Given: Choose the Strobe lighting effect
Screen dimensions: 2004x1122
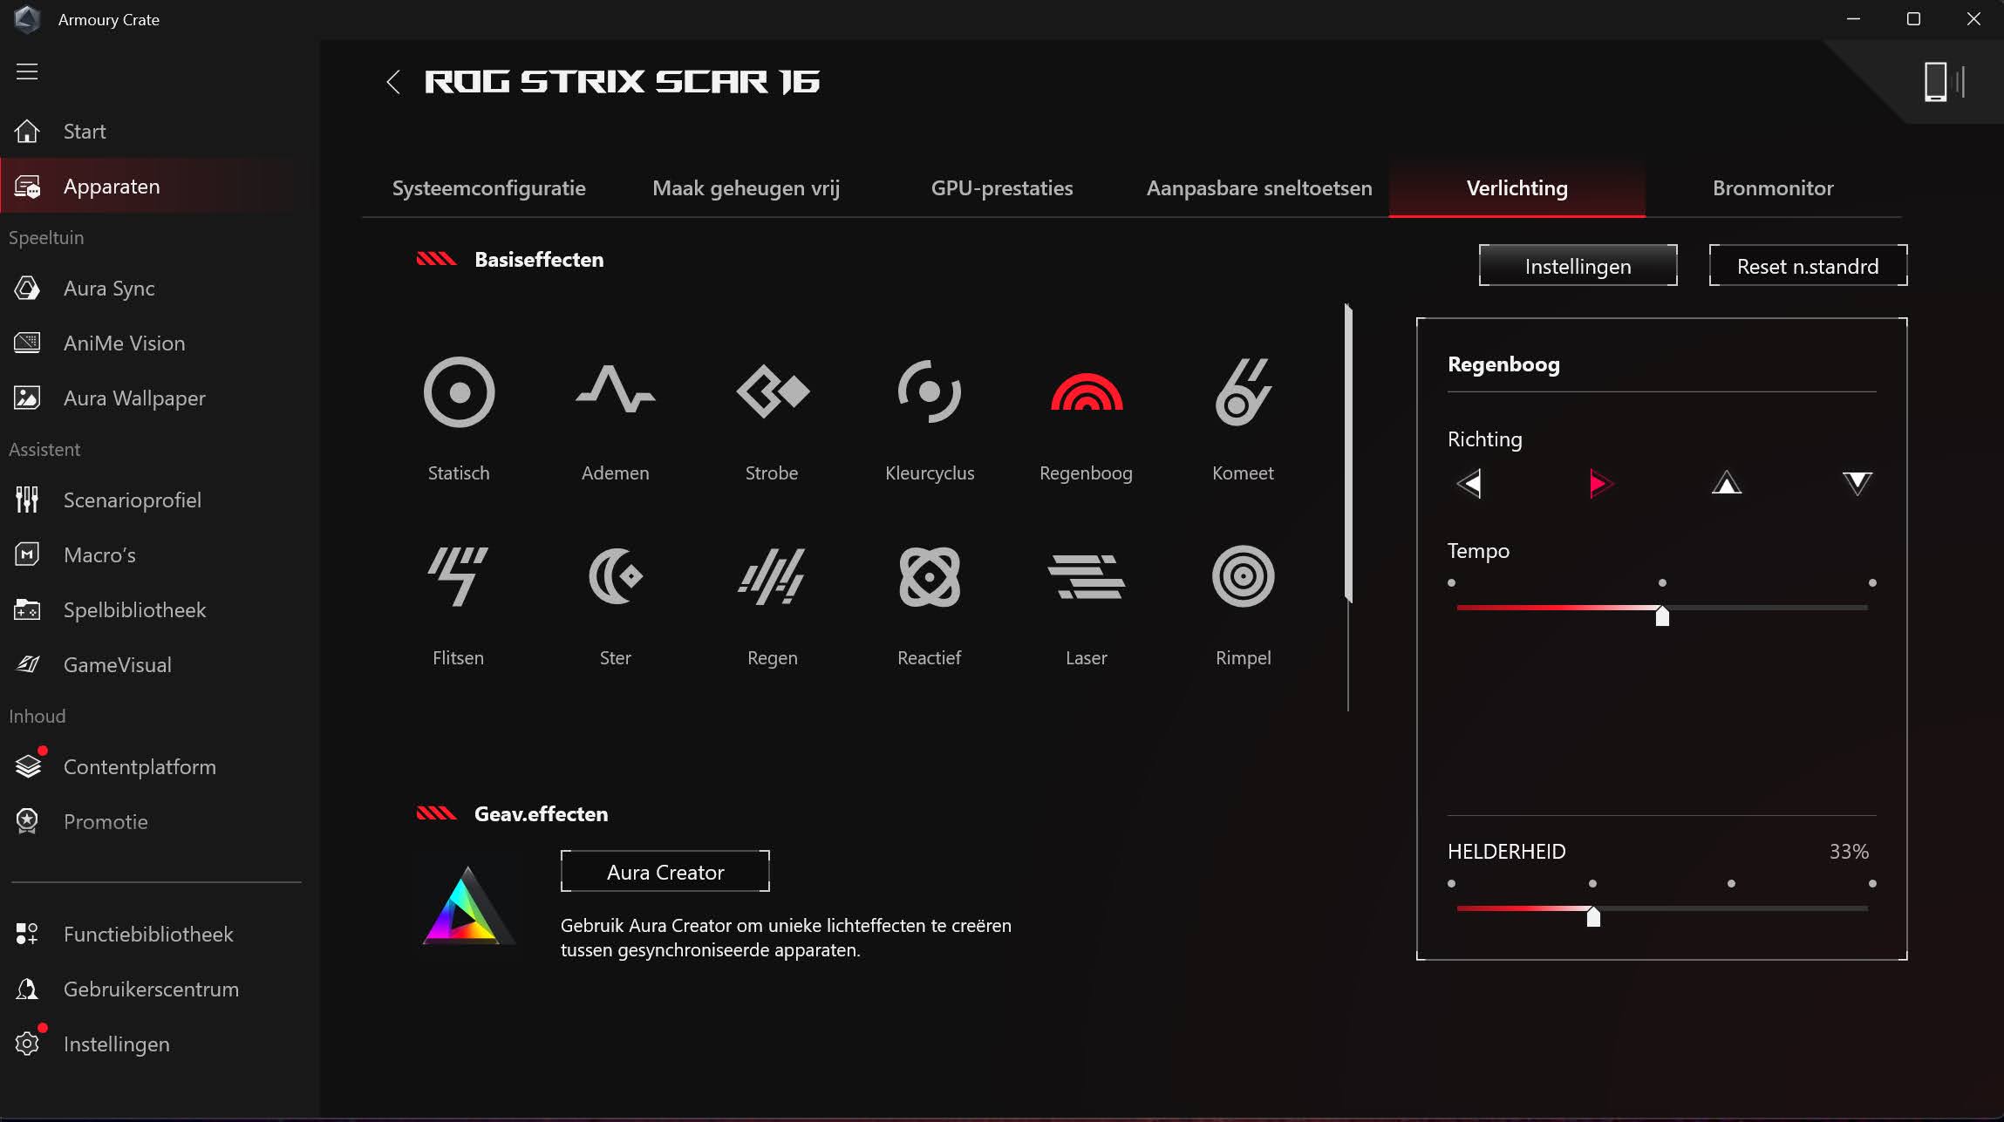Looking at the screenshot, I should tap(773, 391).
